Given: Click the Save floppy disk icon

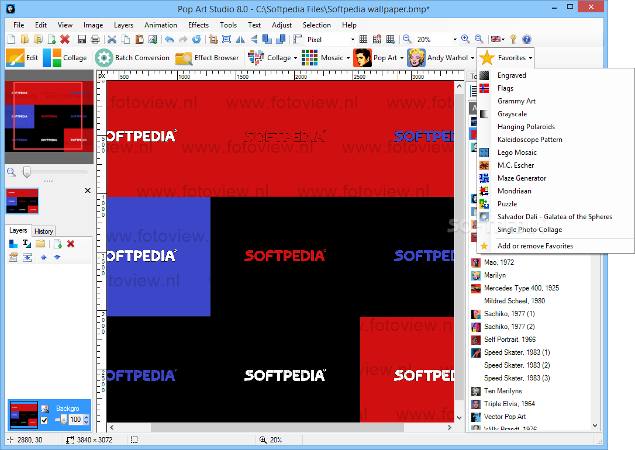Looking at the screenshot, I should [x=82, y=39].
